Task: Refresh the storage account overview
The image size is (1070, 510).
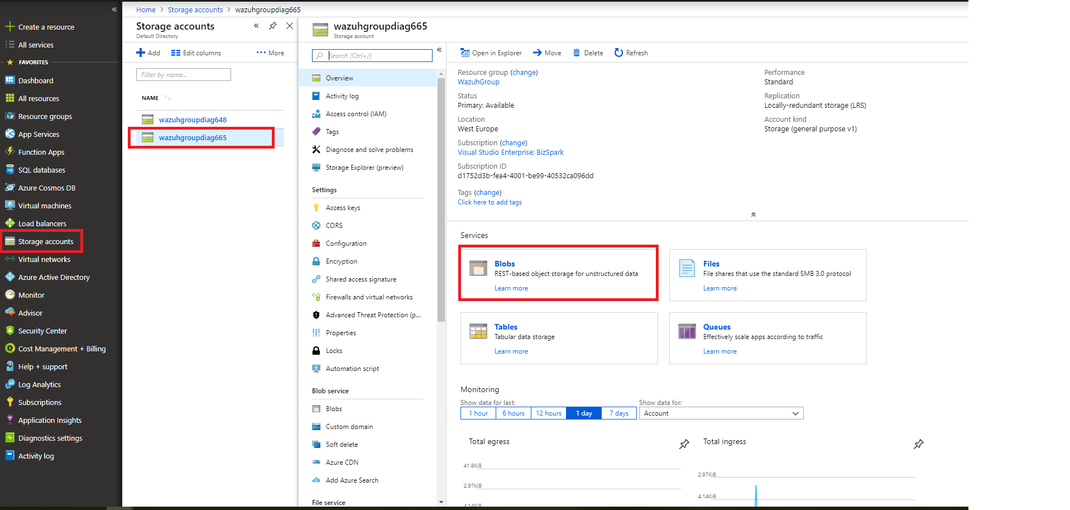Action: tap(631, 53)
